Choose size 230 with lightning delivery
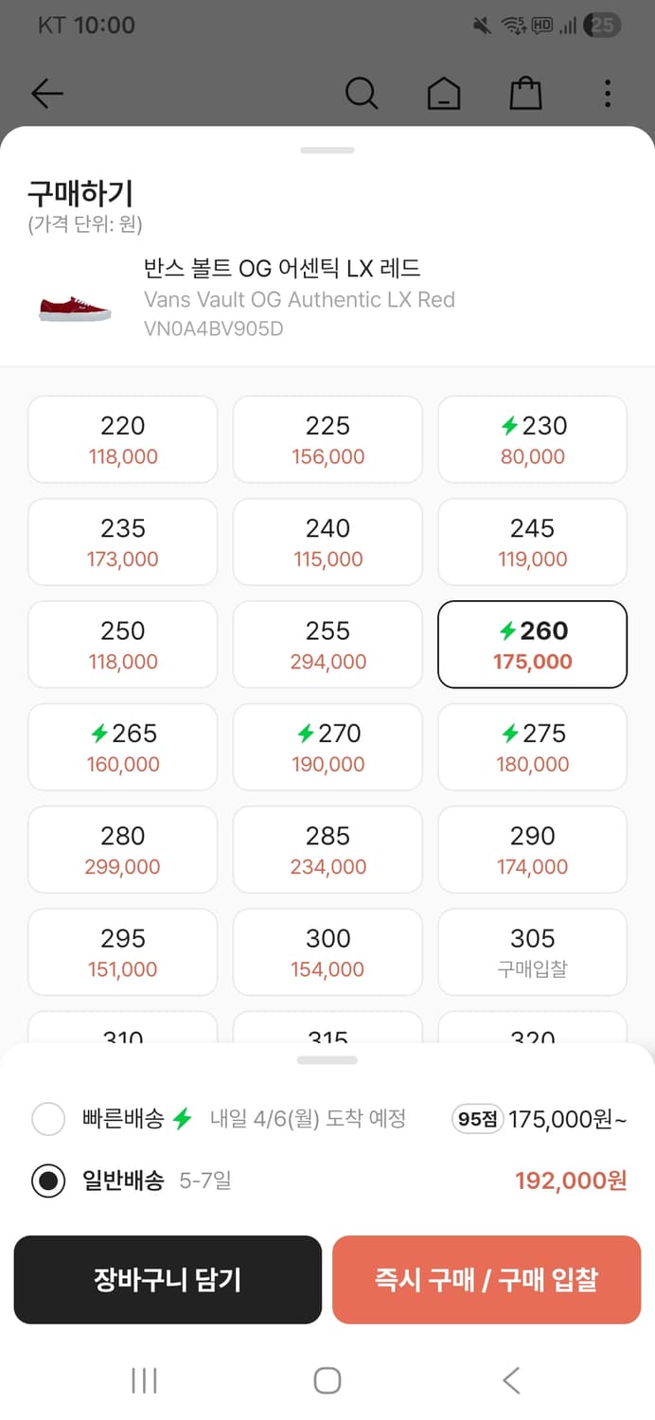The image size is (655, 1420). click(532, 439)
